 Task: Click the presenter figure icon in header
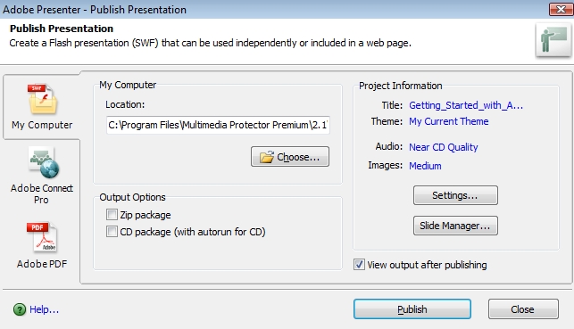click(553, 40)
